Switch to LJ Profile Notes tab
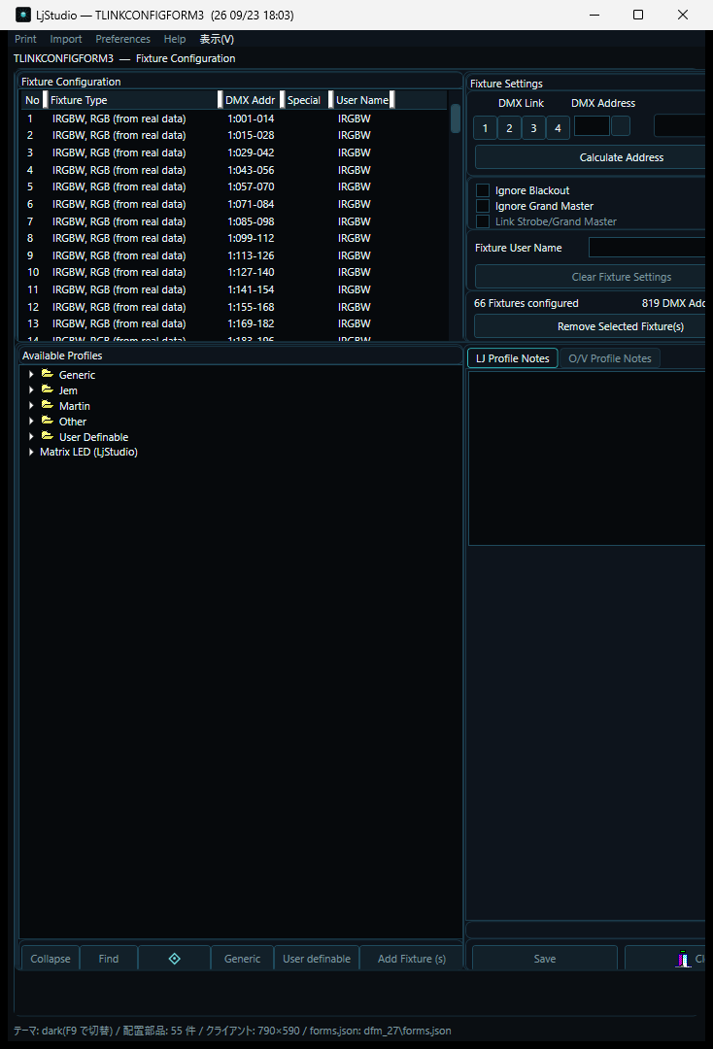Screen dimensions: 713x1049 point(512,358)
